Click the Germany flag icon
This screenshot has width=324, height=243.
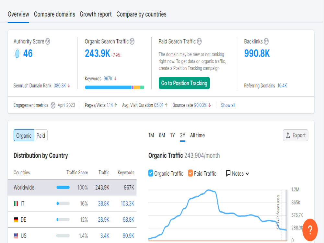(x=16, y=220)
